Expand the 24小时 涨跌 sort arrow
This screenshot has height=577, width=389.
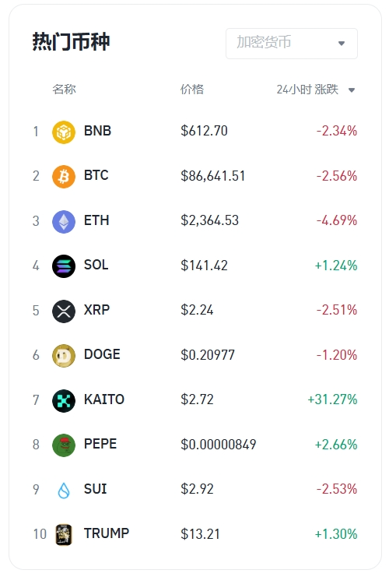[352, 90]
